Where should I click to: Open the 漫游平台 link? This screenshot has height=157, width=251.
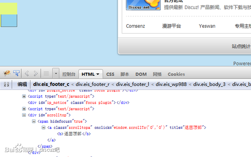[x=171, y=26]
